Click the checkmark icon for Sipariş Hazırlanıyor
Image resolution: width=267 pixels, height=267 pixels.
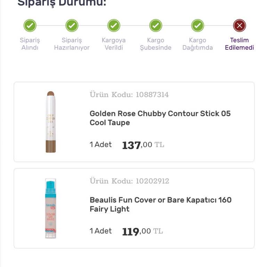[x=72, y=25]
